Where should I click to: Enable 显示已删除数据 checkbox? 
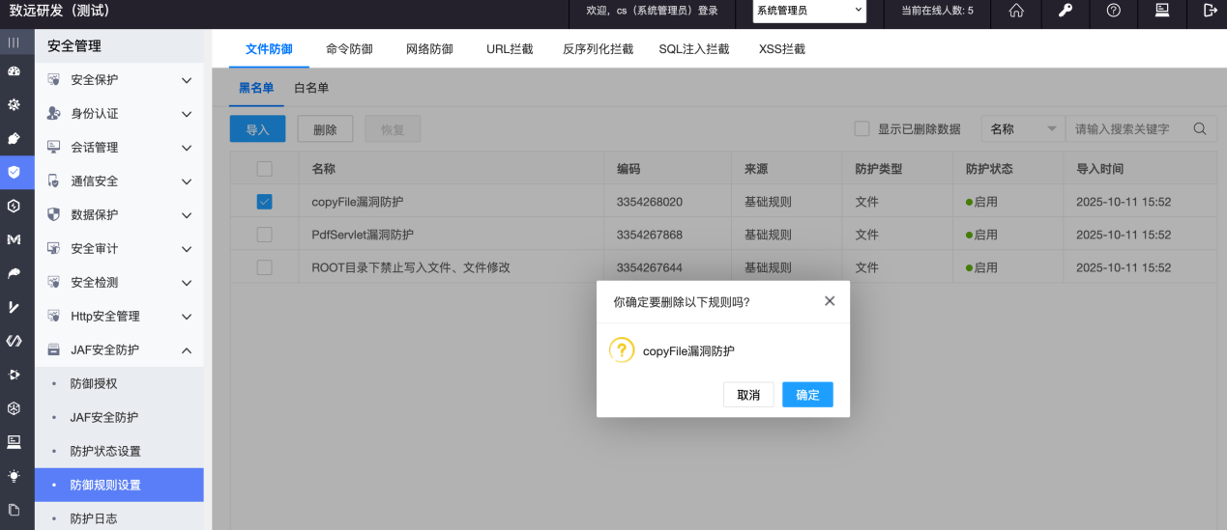(x=862, y=129)
